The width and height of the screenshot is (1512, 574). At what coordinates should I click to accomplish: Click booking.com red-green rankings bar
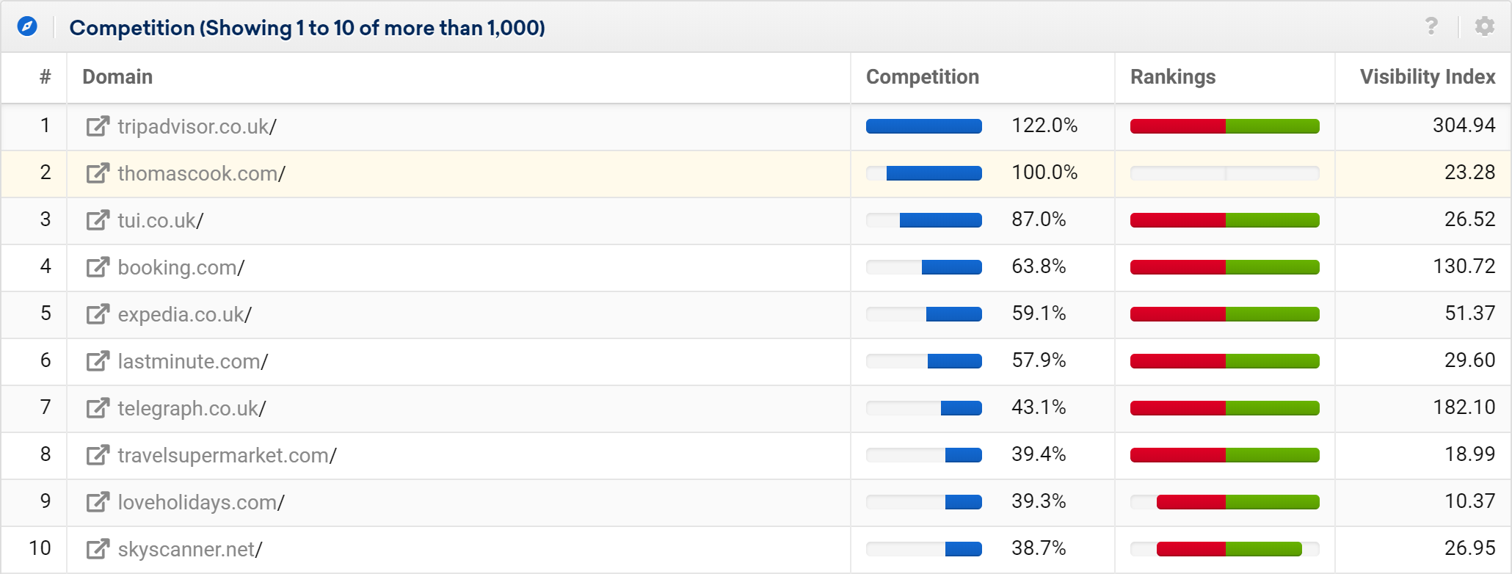[1225, 267]
